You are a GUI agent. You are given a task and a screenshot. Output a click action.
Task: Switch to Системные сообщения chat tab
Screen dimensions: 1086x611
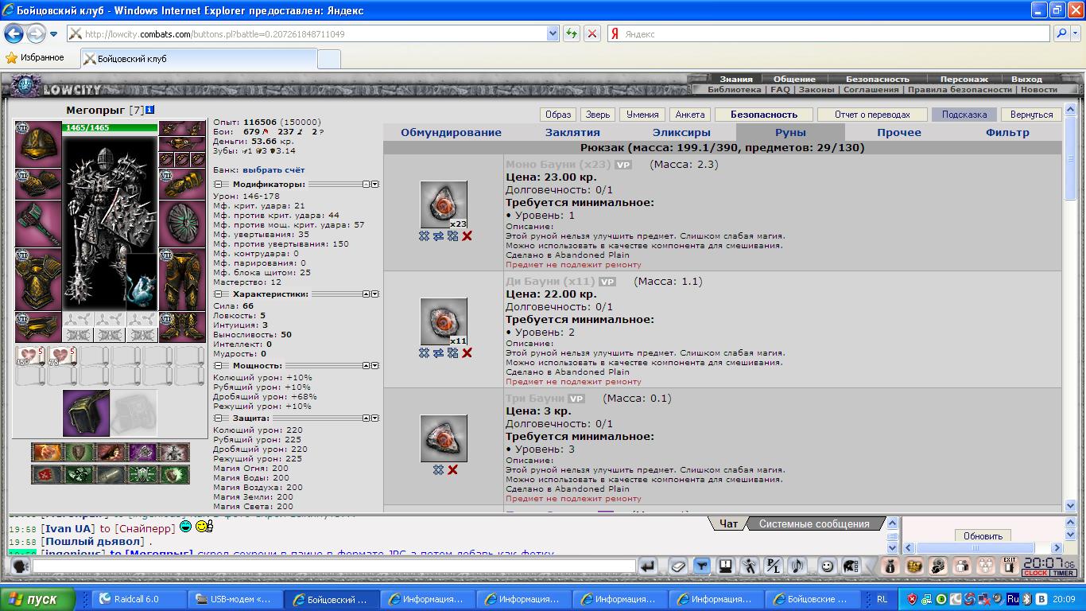[813, 523]
